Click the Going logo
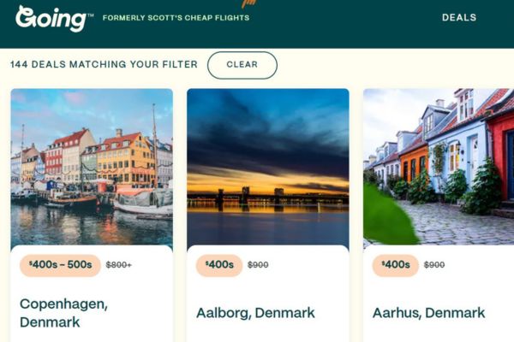 50,18
